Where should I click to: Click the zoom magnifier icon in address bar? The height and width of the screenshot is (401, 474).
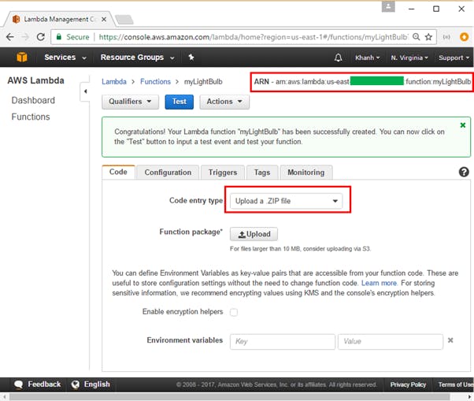click(x=417, y=37)
